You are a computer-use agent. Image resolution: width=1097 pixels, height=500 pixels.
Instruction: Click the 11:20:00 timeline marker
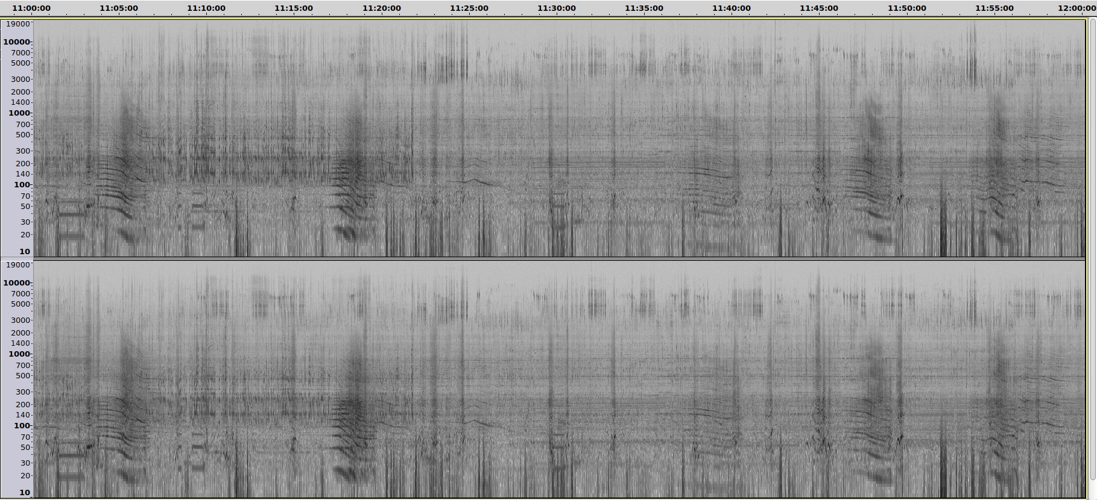click(x=382, y=8)
